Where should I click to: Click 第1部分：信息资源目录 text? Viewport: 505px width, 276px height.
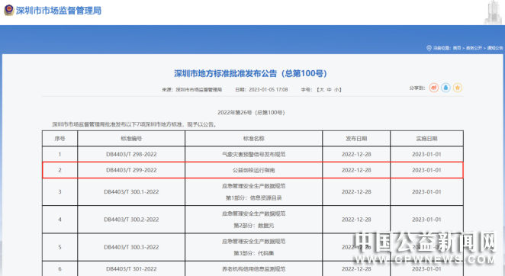(254, 197)
